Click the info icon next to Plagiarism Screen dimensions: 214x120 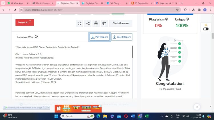point(167,19)
